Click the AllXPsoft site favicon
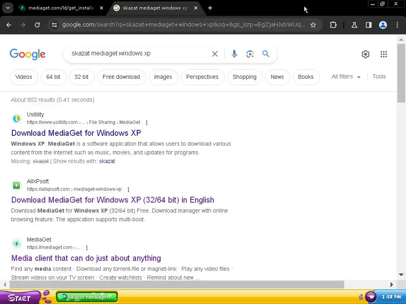406x304 pixels. pyautogui.click(x=17, y=185)
